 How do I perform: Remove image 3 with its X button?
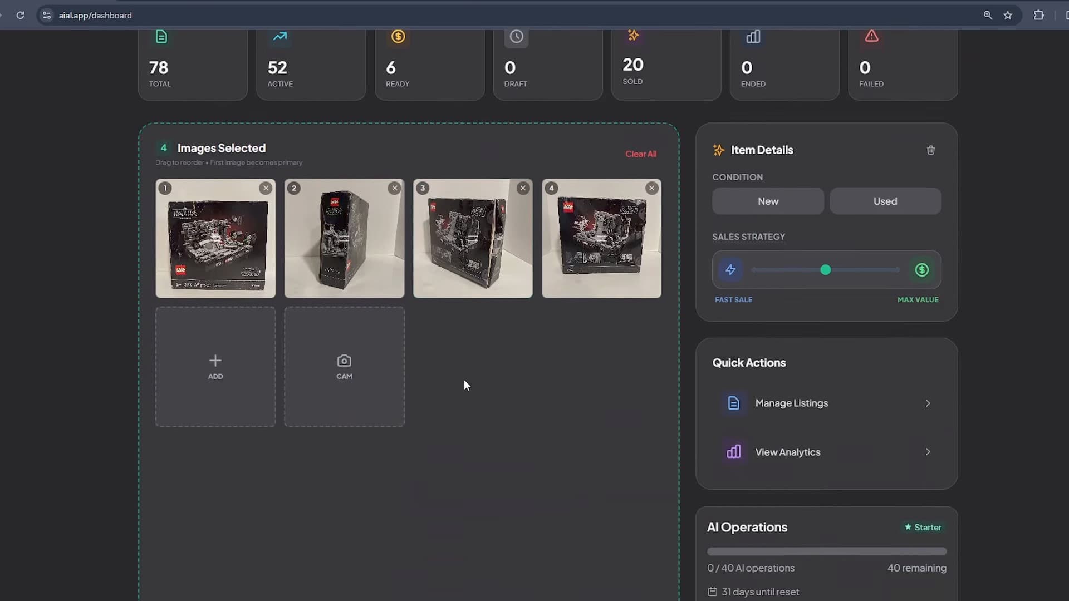[x=523, y=188]
